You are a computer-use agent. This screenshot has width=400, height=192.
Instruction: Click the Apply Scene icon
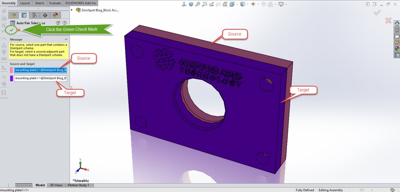[271, 4]
